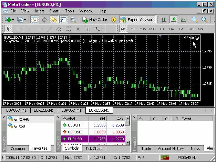Switch to D1 timeframe
Screen dimensions: 216x162
click(181, 29)
